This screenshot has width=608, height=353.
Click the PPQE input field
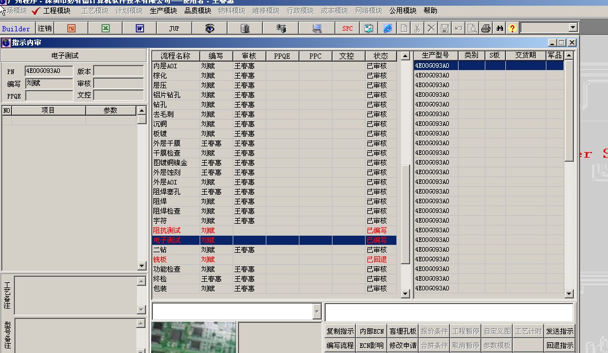pos(49,96)
